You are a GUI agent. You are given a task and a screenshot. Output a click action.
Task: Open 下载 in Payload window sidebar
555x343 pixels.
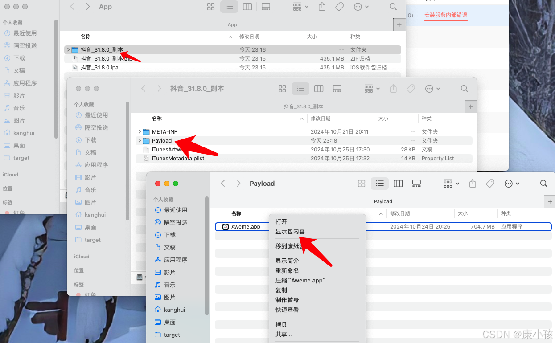165,235
